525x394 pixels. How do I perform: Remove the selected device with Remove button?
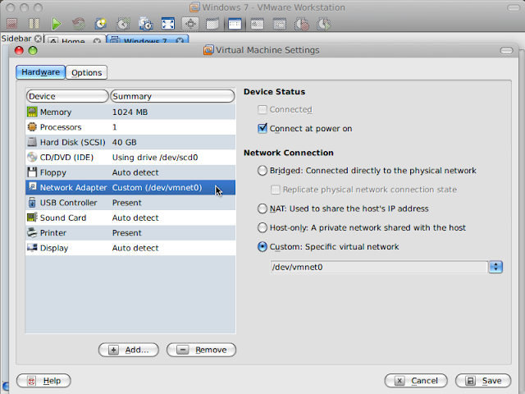click(x=201, y=350)
